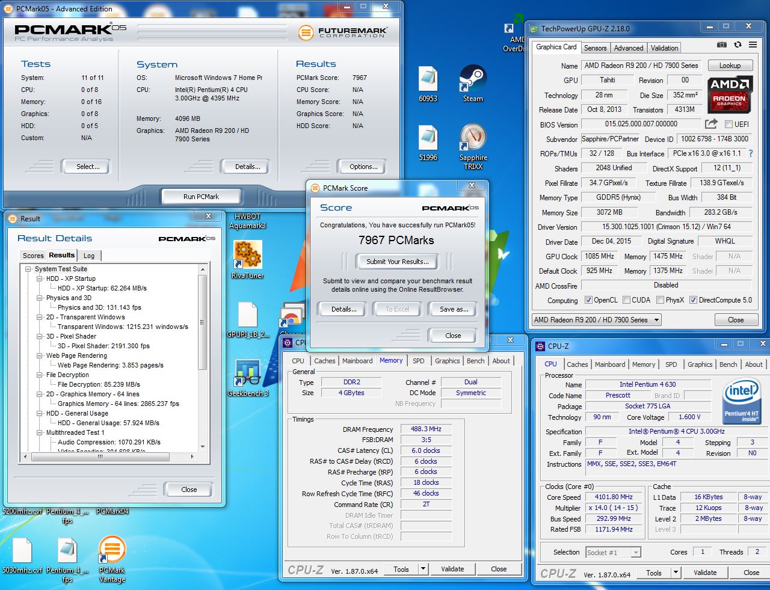This screenshot has width=770, height=590.
Task: Switch to the Log tab in Result Details
Action: click(x=89, y=256)
